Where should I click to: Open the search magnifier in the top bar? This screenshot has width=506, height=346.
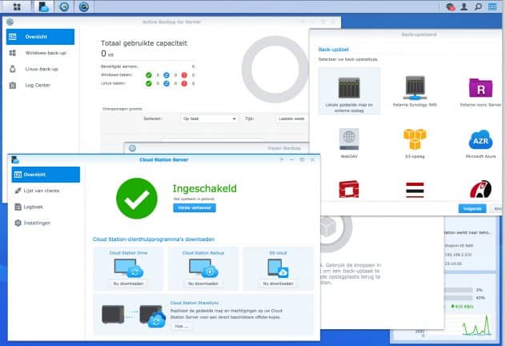[478, 6]
